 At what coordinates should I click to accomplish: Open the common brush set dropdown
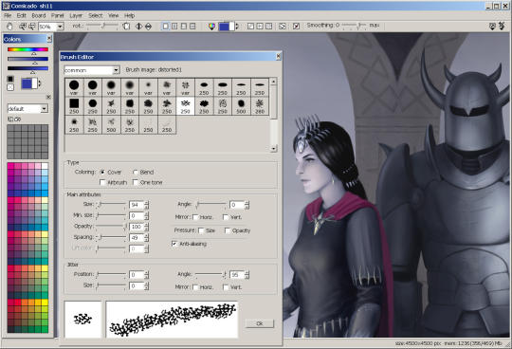116,70
